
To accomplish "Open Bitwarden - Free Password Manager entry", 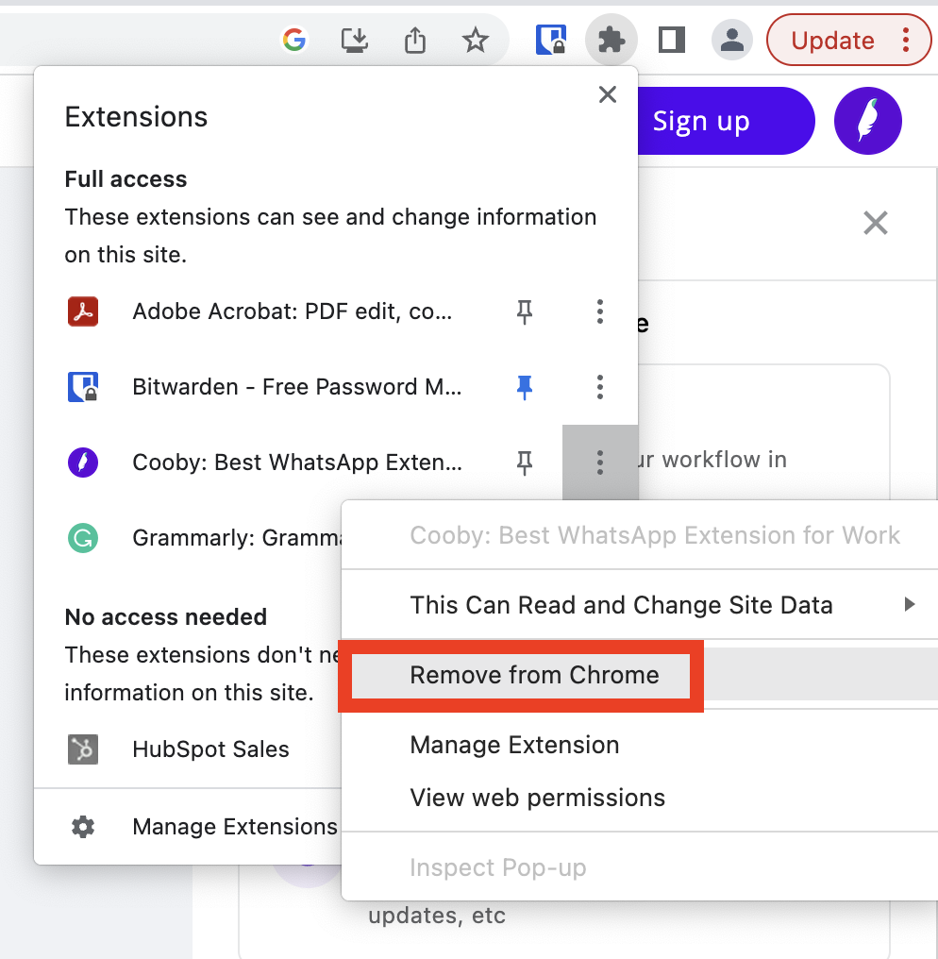I will (297, 387).
